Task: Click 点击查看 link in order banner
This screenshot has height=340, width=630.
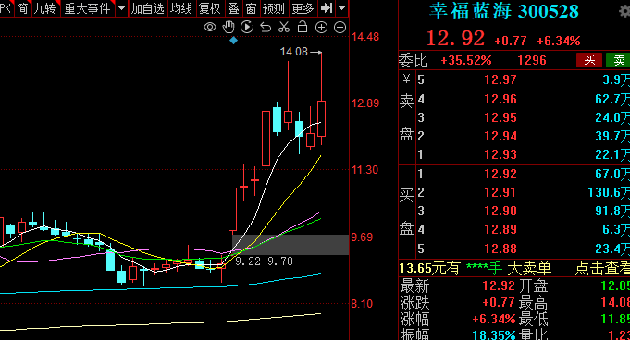Action: tap(602, 268)
